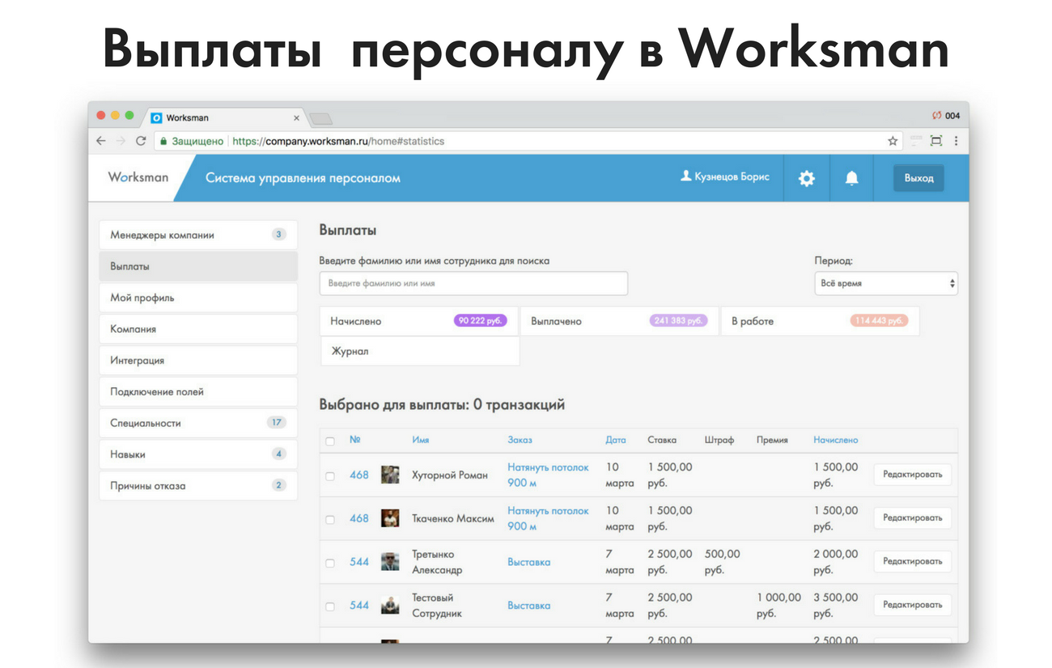The image size is (1052, 668).
Task: Open Chrome three-dot menu
Action: 956,141
